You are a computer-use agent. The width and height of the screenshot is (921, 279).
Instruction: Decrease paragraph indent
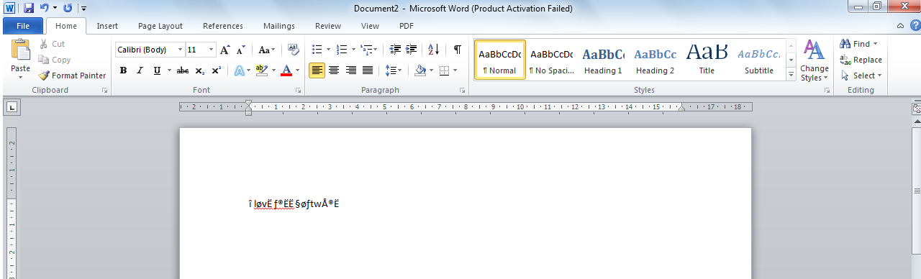click(x=395, y=50)
